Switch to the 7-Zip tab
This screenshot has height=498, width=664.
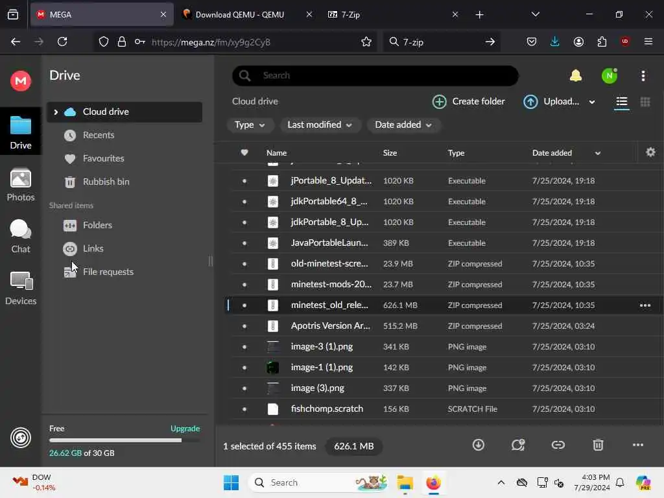tap(392, 14)
